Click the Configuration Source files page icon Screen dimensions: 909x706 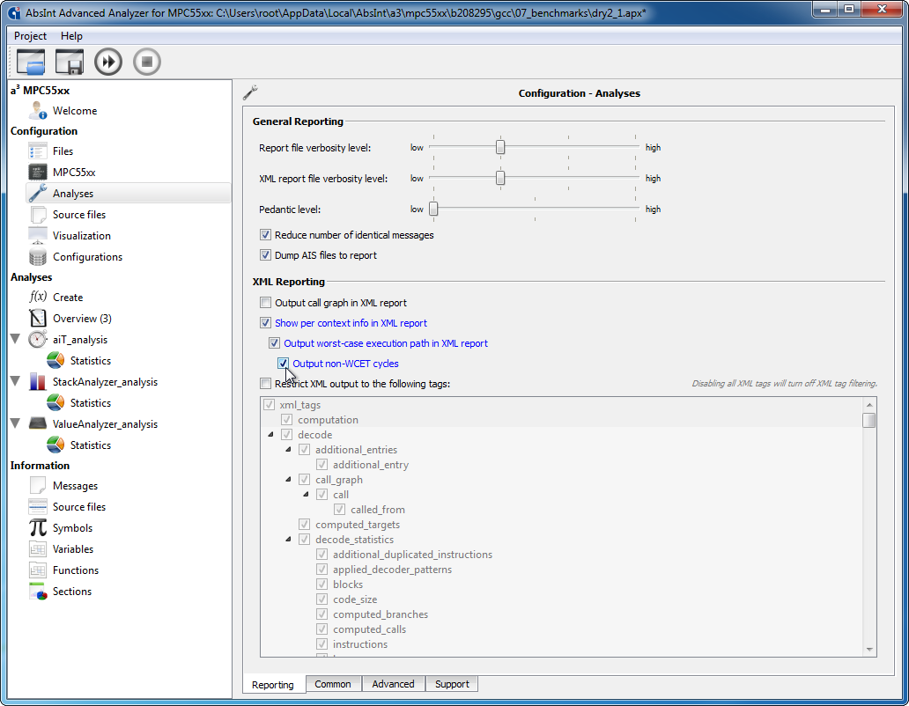[x=38, y=214]
